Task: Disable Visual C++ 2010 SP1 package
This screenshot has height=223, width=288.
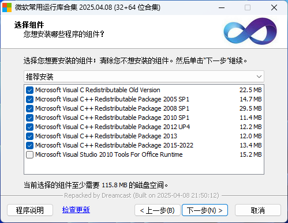Action: click(x=29, y=118)
